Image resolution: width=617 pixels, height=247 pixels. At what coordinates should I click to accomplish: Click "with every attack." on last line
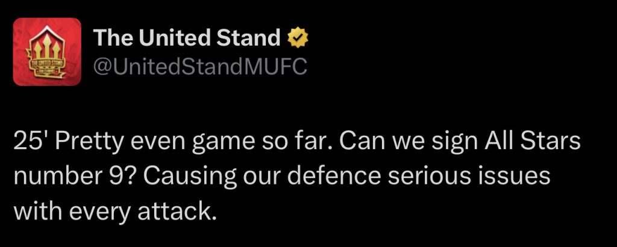click(115, 213)
